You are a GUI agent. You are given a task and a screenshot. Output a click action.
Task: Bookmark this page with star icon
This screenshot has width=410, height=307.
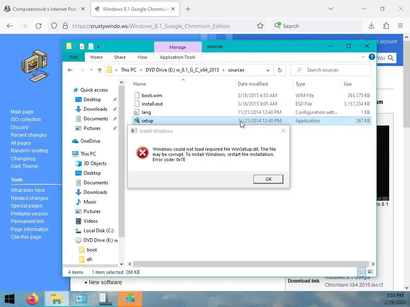[260, 26]
